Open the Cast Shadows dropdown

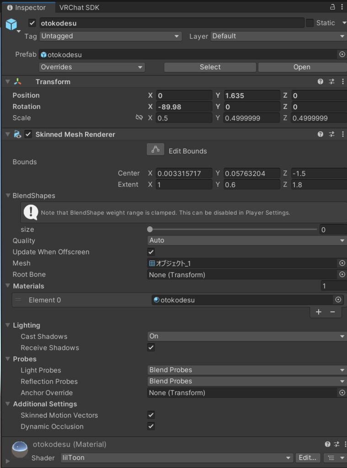pos(246,336)
